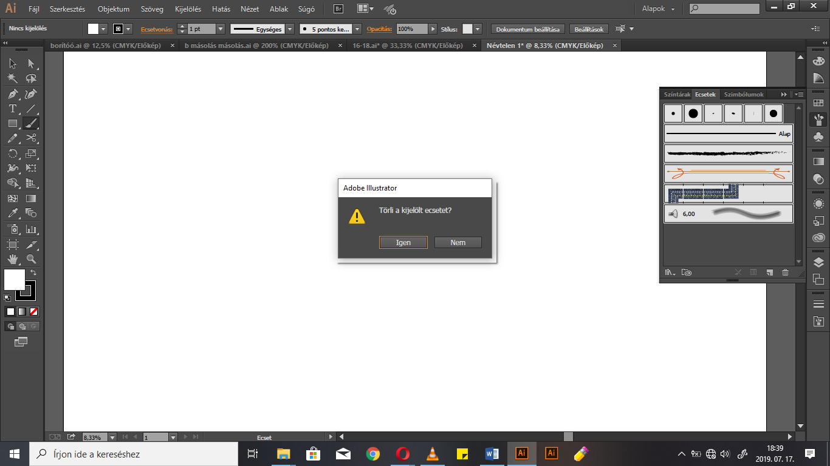This screenshot has width=830, height=466.
Task: Activate the Hand tool
Action: point(13,260)
